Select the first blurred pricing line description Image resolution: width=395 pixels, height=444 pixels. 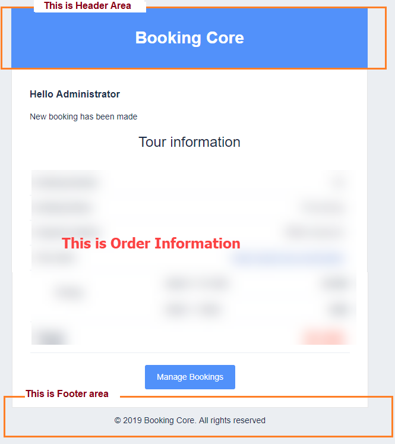pos(196,284)
